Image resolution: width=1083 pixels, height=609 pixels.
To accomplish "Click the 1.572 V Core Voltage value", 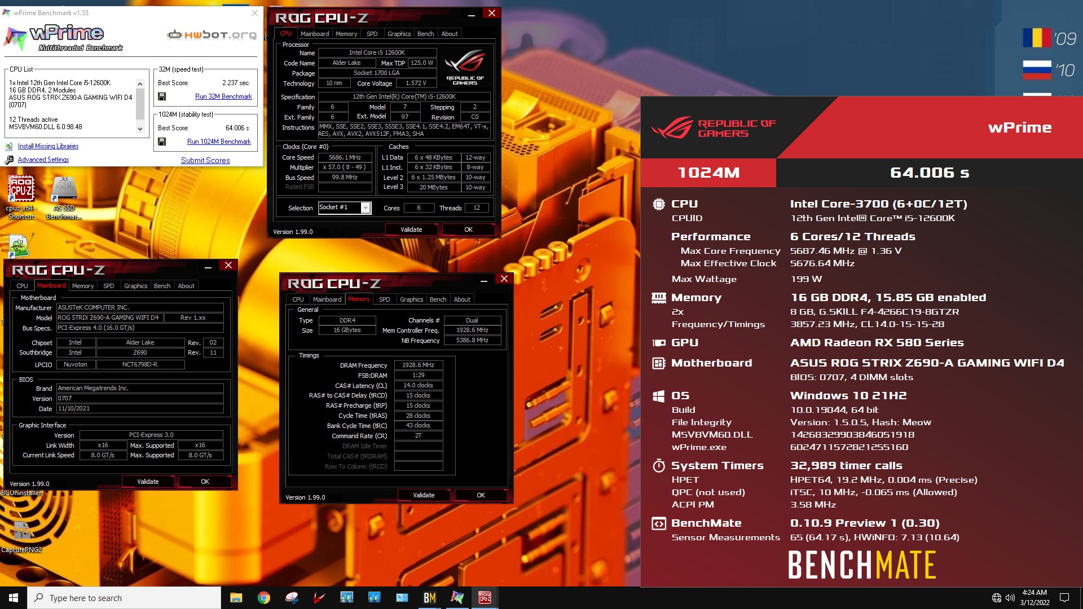I will tap(416, 83).
